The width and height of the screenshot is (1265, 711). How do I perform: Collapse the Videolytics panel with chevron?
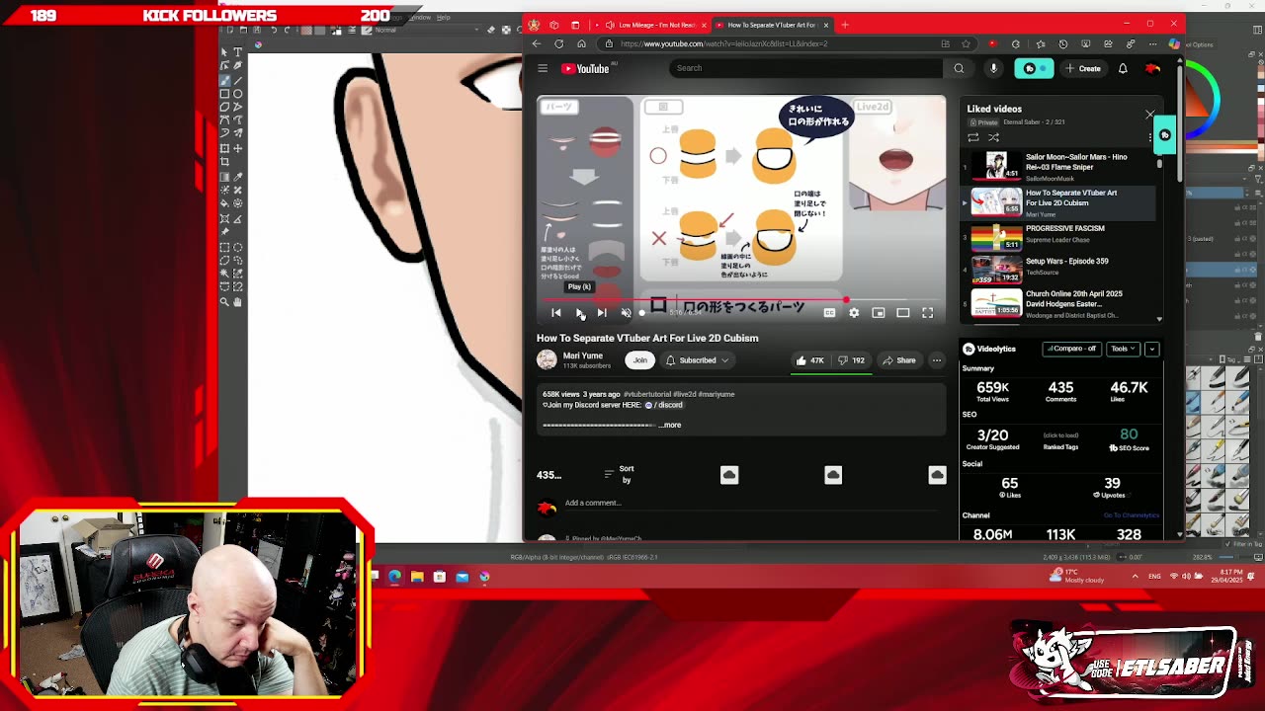(1151, 349)
